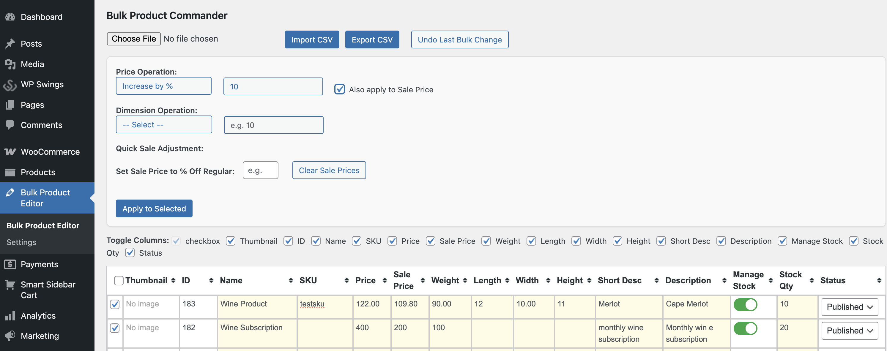Expand the Dimension Operation select
The image size is (887, 351).
[164, 124]
